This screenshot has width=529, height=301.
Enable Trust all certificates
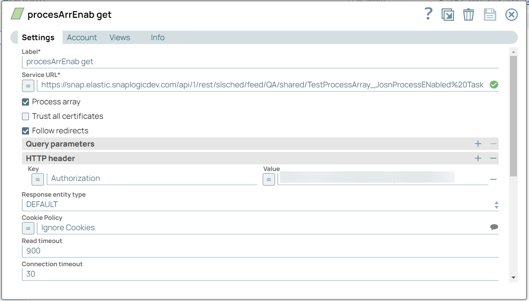tap(25, 116)
